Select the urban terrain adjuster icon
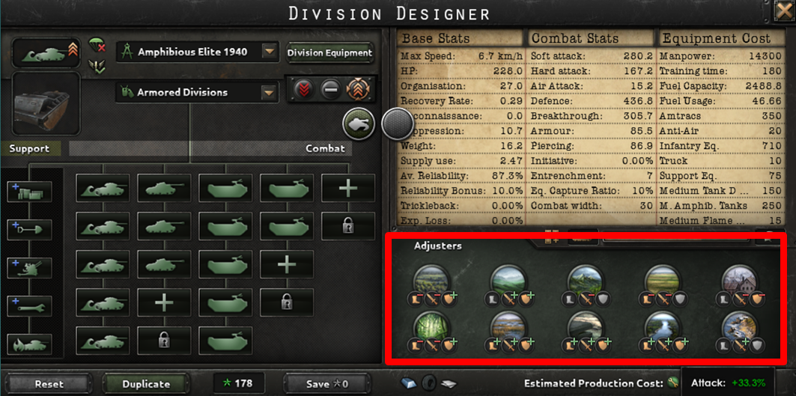This screenshot has width=796, height=396. 740,278
